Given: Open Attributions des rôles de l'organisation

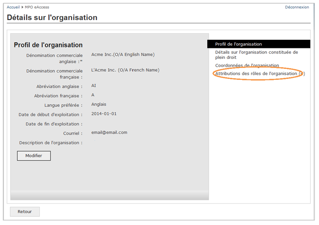Looking at the screenshot, I should (x=260, y=73).
